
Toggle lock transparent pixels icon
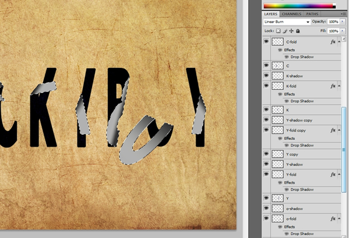pos(278,31)
